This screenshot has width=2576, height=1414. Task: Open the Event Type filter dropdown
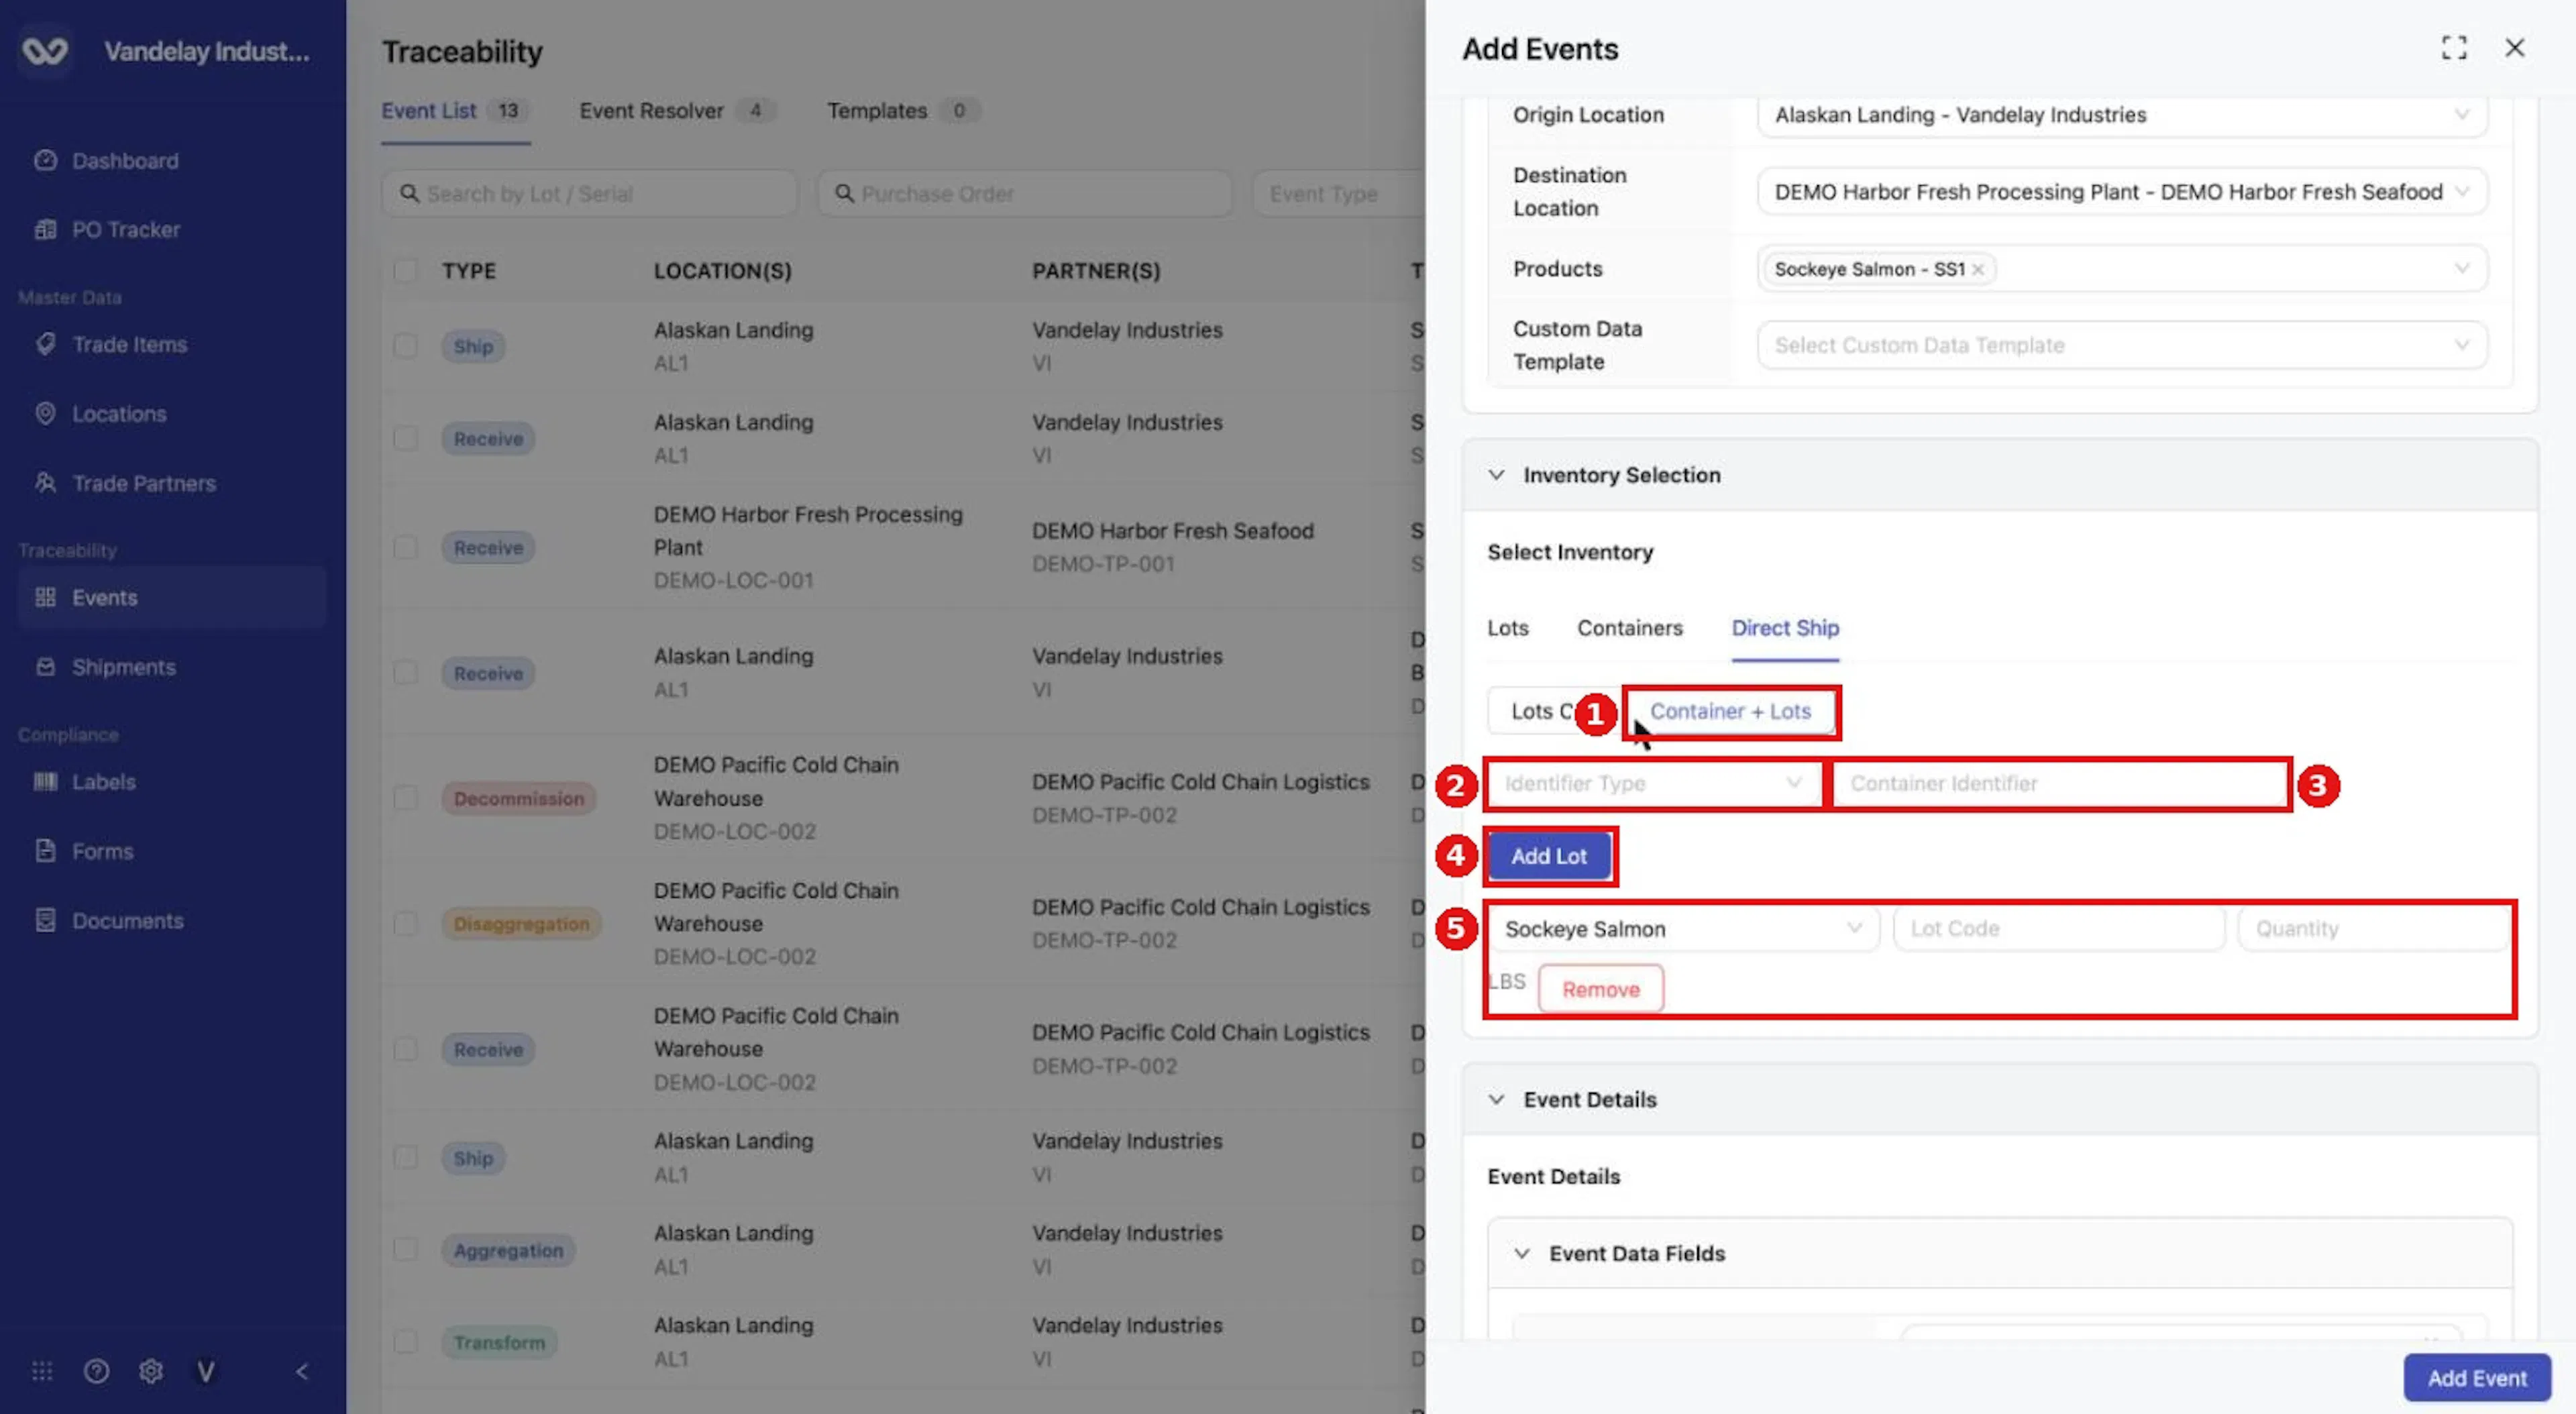coord(1339,193)
